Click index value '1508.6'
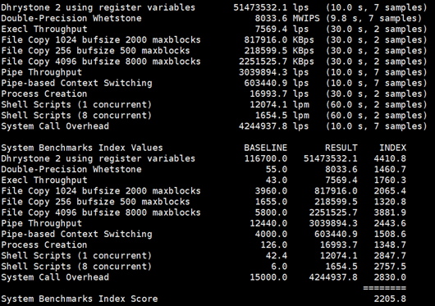435x306 pixels. 390,234
